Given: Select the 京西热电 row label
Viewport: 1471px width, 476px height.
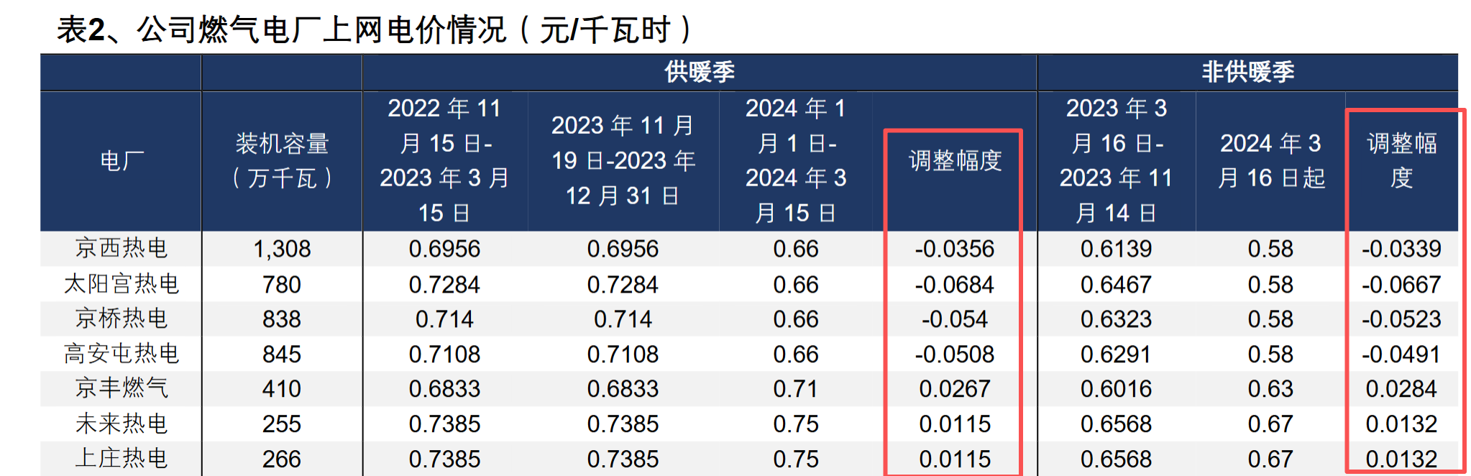Looking at the screenshot, I should point(122,248).
